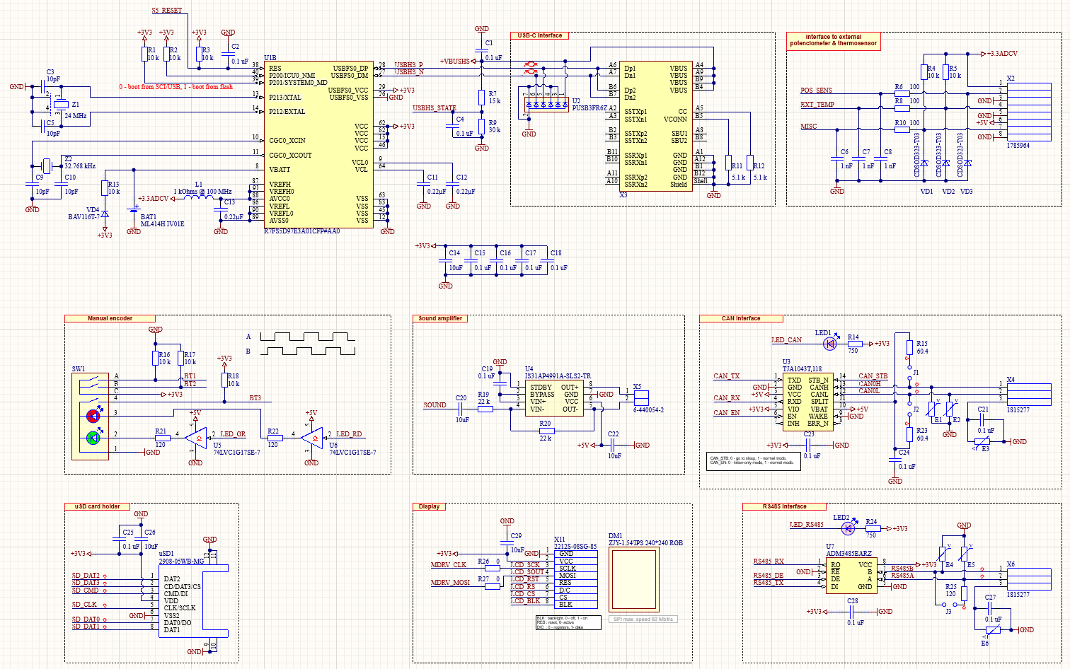1070x669 pixels.
Task: Click the BT3 net label
Action: [x=255, y=398]
